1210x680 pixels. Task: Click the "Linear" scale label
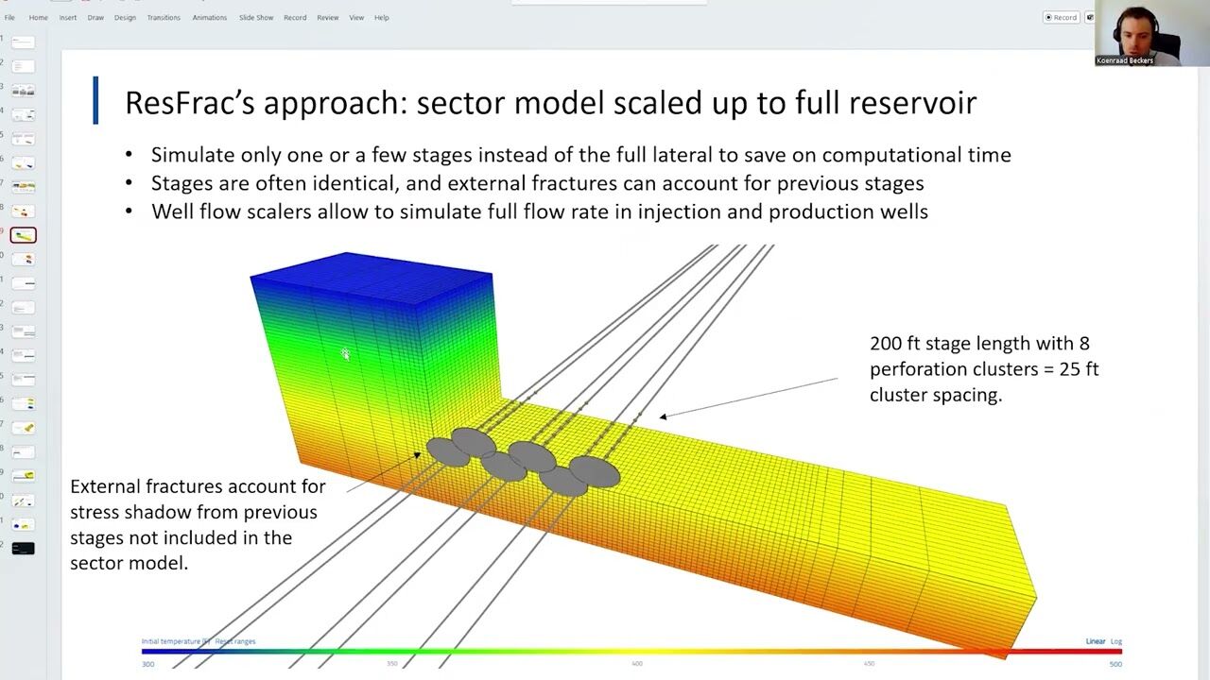(1095, 641)
